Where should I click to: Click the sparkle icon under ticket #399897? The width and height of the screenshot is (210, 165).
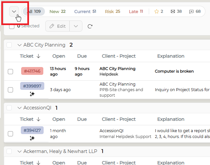pos(32,94)
